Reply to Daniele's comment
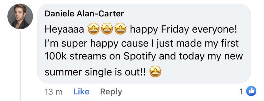264x101 pixels. [x=111, y=92]
